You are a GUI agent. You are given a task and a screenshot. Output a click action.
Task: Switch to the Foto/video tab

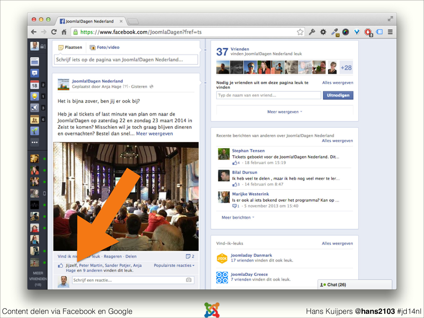(105, 47)
